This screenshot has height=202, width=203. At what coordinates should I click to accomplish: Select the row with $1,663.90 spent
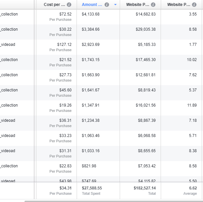pos(101,78)
